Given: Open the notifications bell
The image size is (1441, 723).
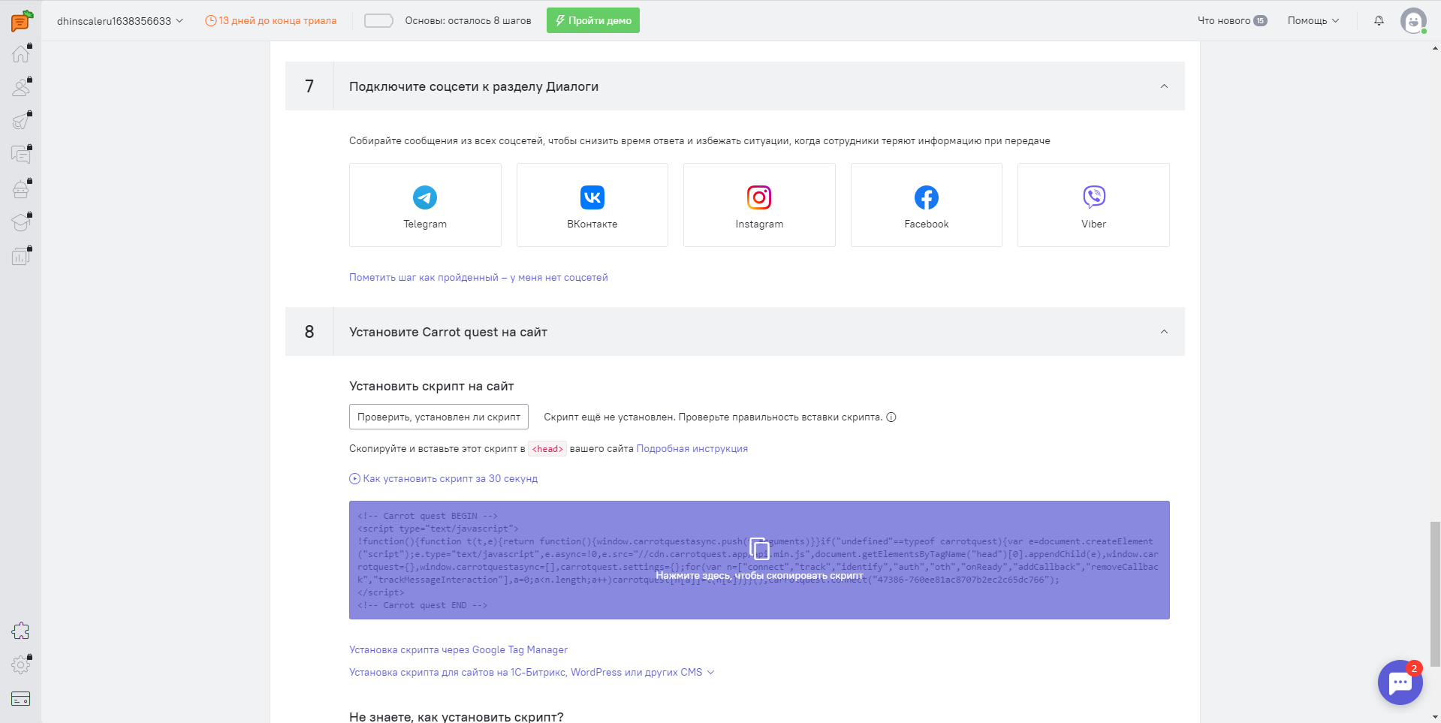Looking at the screenshot, I should [1379, 20].
